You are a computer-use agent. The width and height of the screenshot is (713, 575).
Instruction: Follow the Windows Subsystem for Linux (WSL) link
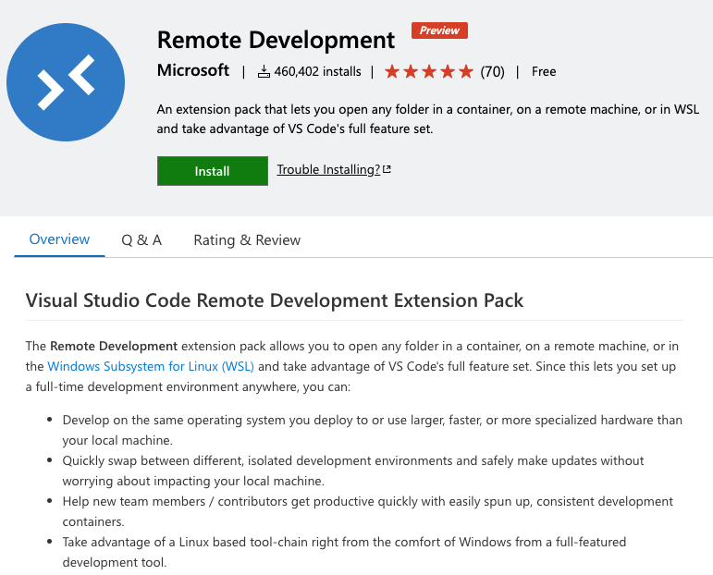[x=151, y=366]
